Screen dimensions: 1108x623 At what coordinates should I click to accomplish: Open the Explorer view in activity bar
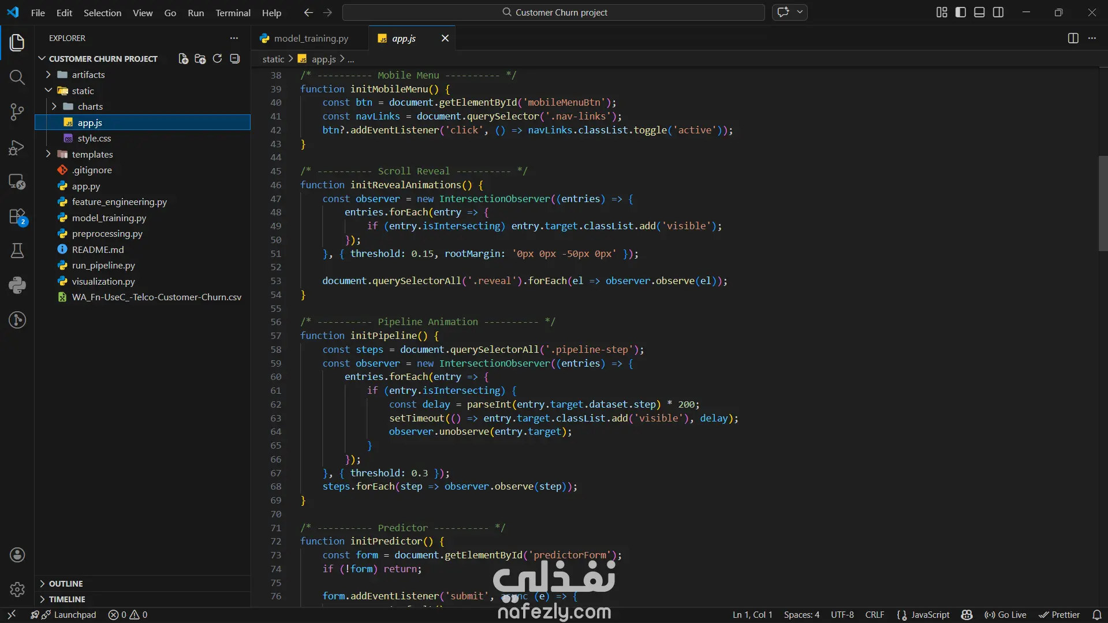click(17, 43)
